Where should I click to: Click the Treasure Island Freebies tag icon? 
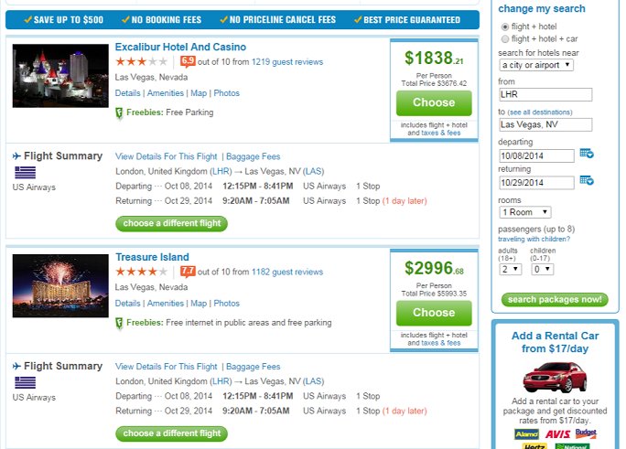[x=119, y=324]
